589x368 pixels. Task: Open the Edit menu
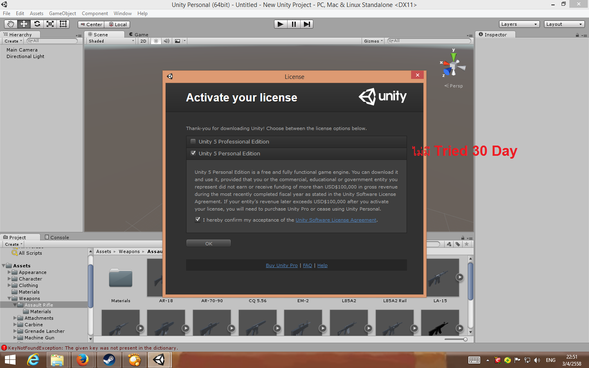pos(20,13)
